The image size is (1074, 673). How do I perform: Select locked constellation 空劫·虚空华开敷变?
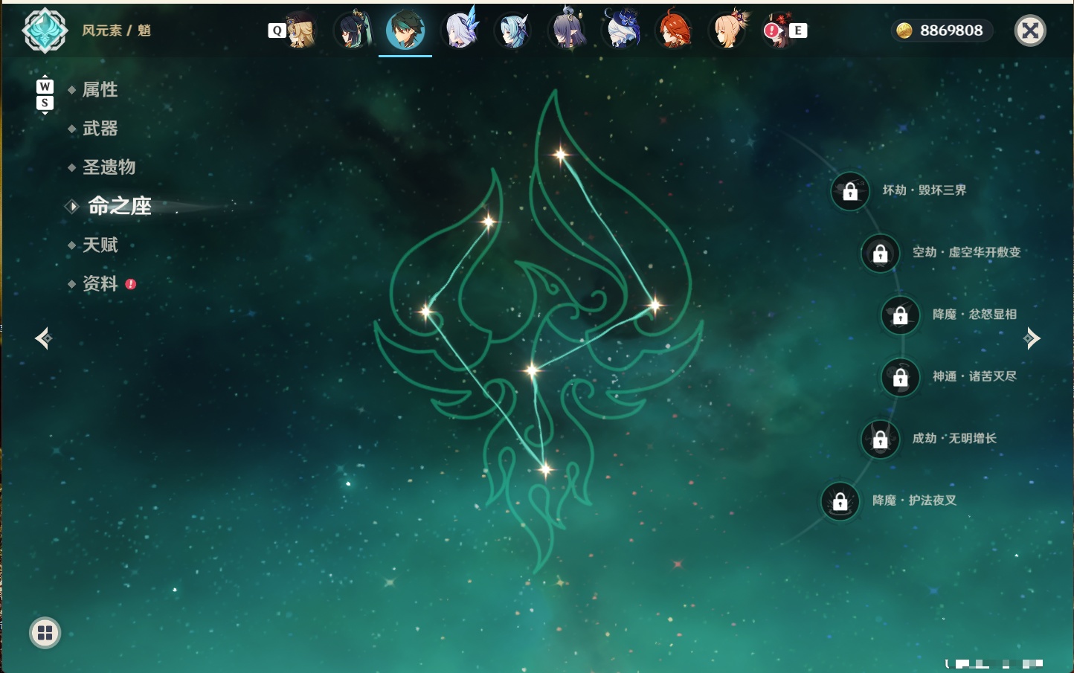[x=880, y=253]
